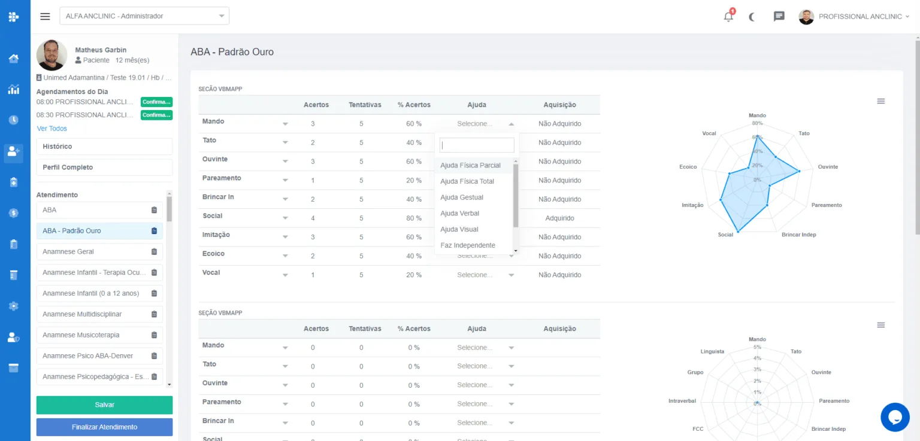Click the profile avatar in header

pyautogui.click(x=806, y=17)
